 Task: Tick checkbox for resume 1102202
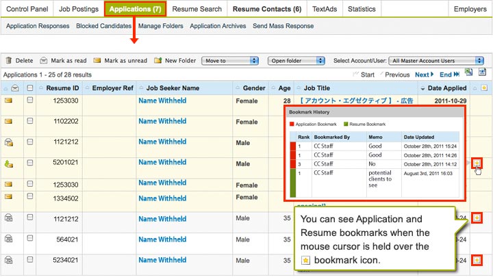[30, 120]
